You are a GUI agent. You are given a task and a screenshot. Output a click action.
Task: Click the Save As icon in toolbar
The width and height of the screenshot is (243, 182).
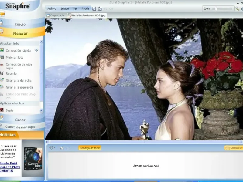point(100,9)
